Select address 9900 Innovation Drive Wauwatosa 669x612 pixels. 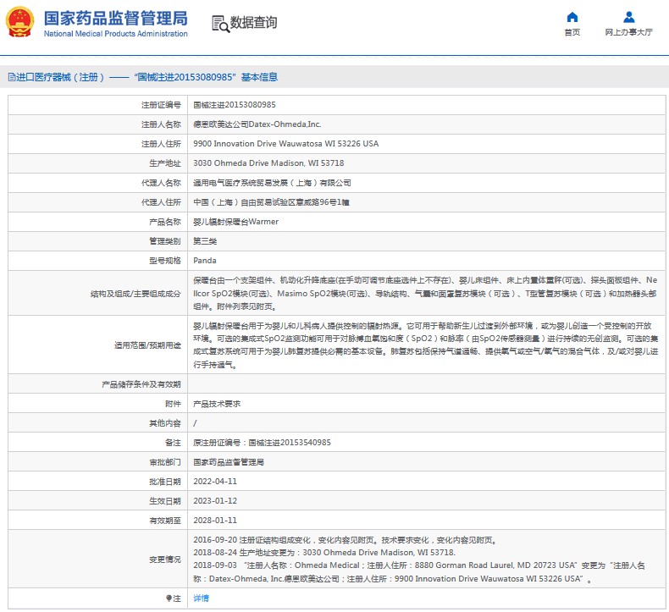286,144
